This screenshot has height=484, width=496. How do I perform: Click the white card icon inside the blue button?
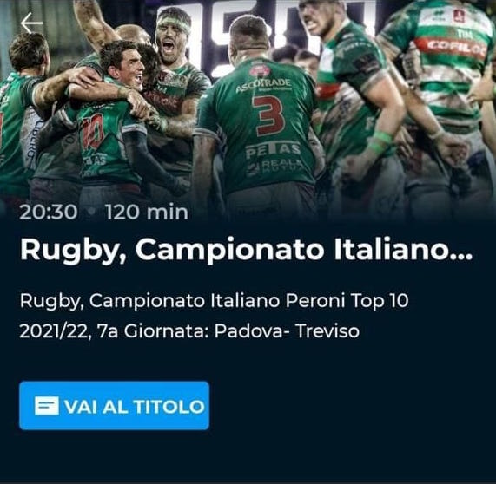tap(47, 406)
